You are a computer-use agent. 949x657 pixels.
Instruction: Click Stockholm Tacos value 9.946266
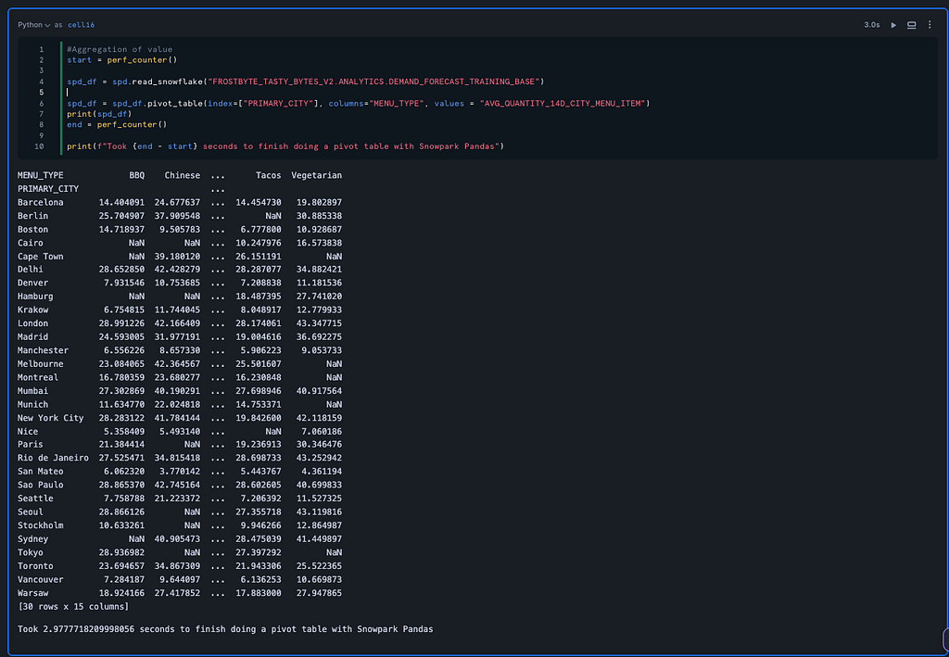(x=260, y=525)
